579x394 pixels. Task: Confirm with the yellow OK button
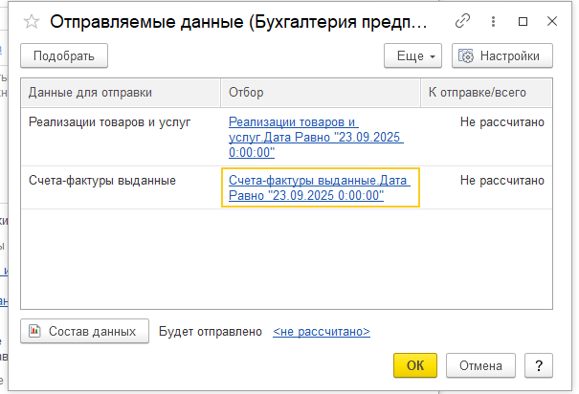click(x=414, y=365)
